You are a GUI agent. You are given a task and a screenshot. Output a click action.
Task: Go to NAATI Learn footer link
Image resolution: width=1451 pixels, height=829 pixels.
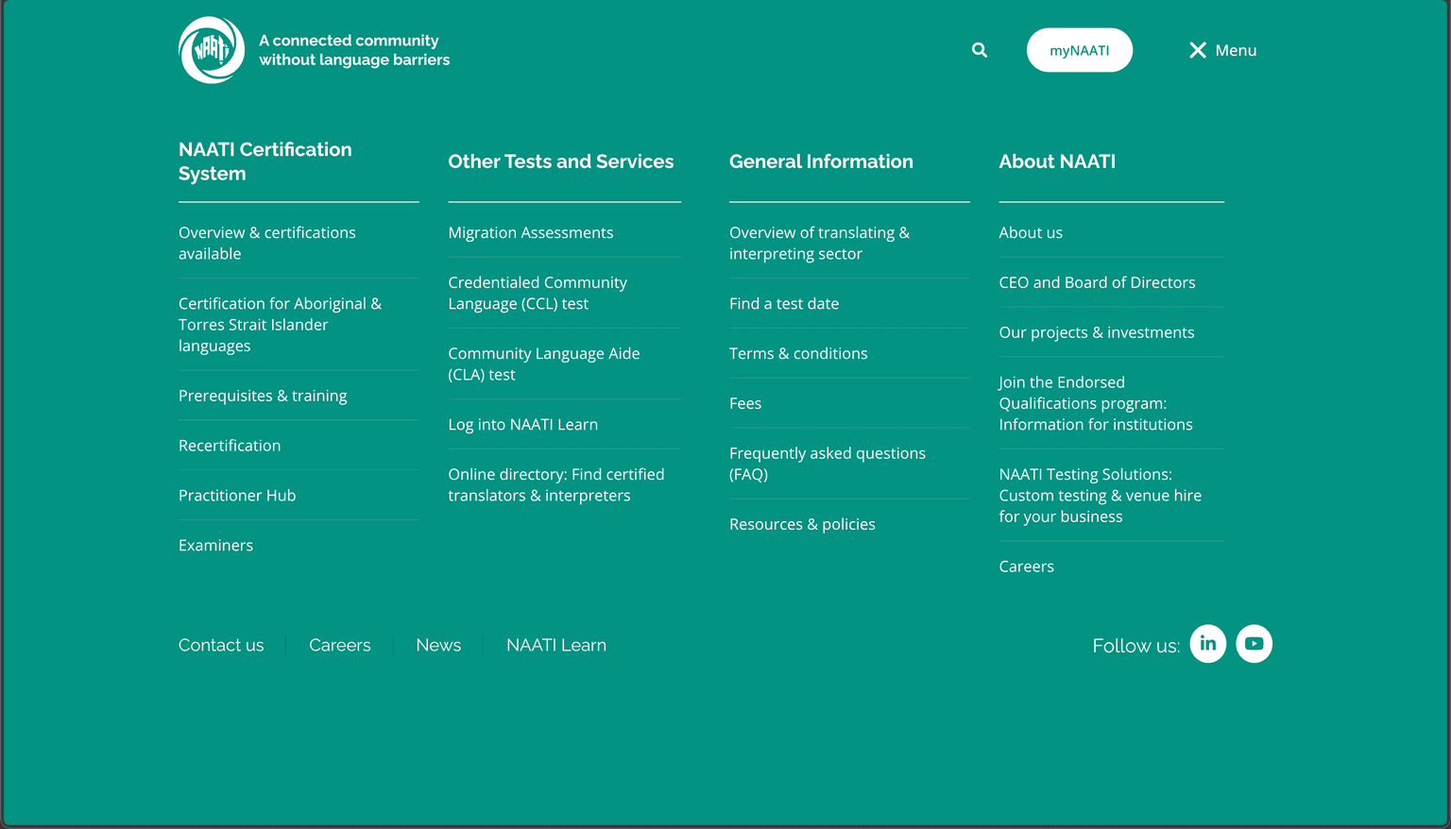click(556, 645)
